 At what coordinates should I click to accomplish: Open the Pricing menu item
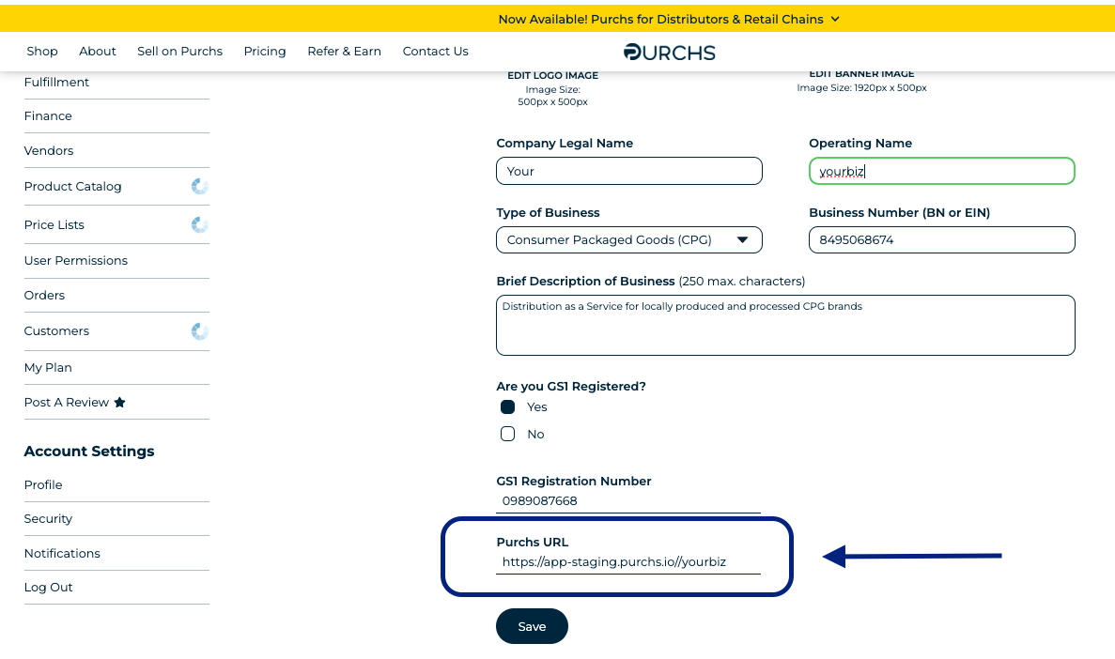264,52
